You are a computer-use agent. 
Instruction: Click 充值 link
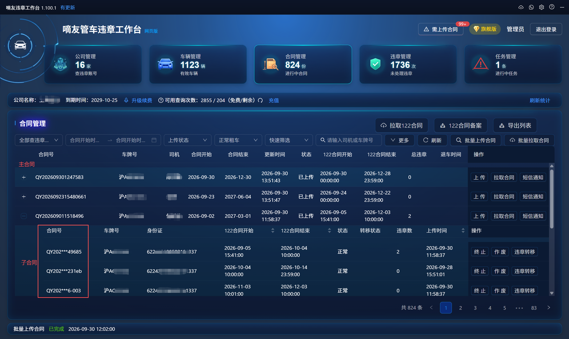274,100
